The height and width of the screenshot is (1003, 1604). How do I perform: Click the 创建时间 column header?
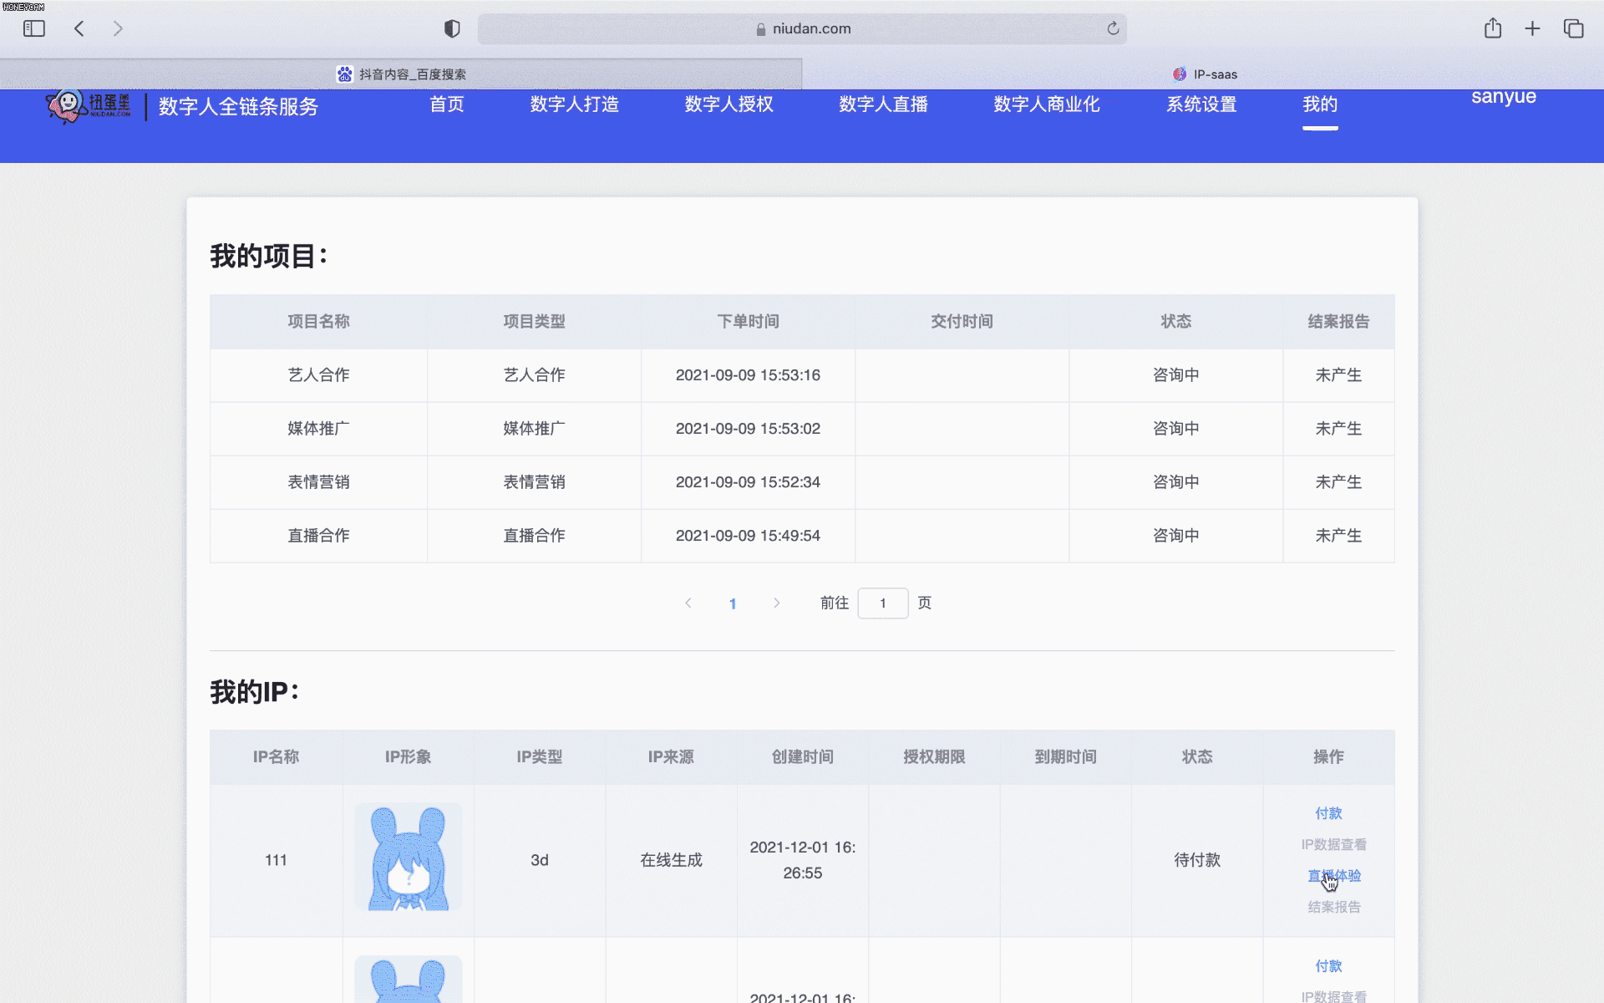(x=802, y=757)
